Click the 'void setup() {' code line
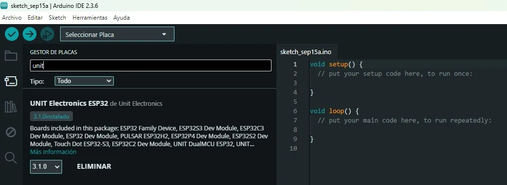Screen dimensions: 507x185 tap(336, 64)
